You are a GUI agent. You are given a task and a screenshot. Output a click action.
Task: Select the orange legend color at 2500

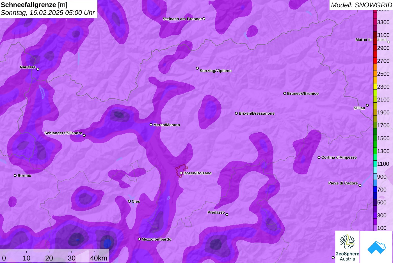click(x=375, y=74)
